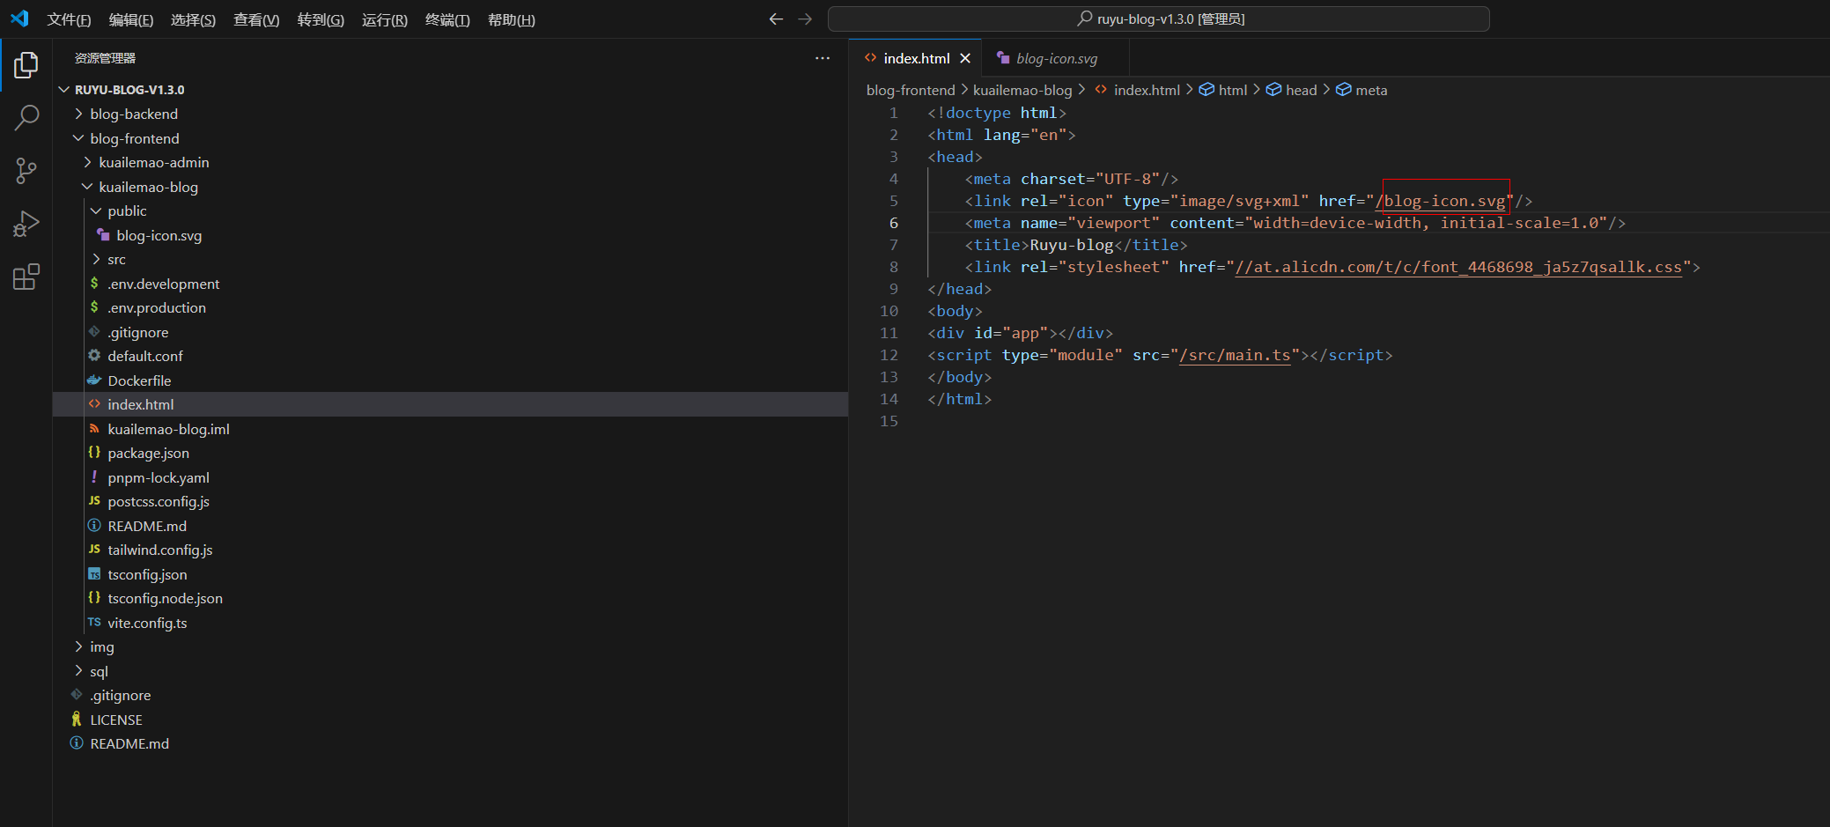Open the Search view icon
Screen dimensions: 1830x827
coord(26,117)
